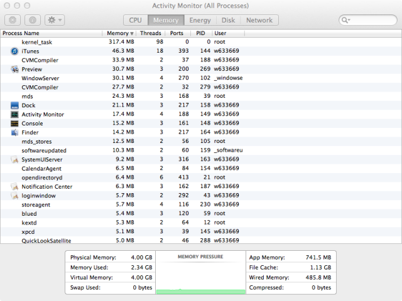Select the CalendarAgent process

tap(41, 169)
